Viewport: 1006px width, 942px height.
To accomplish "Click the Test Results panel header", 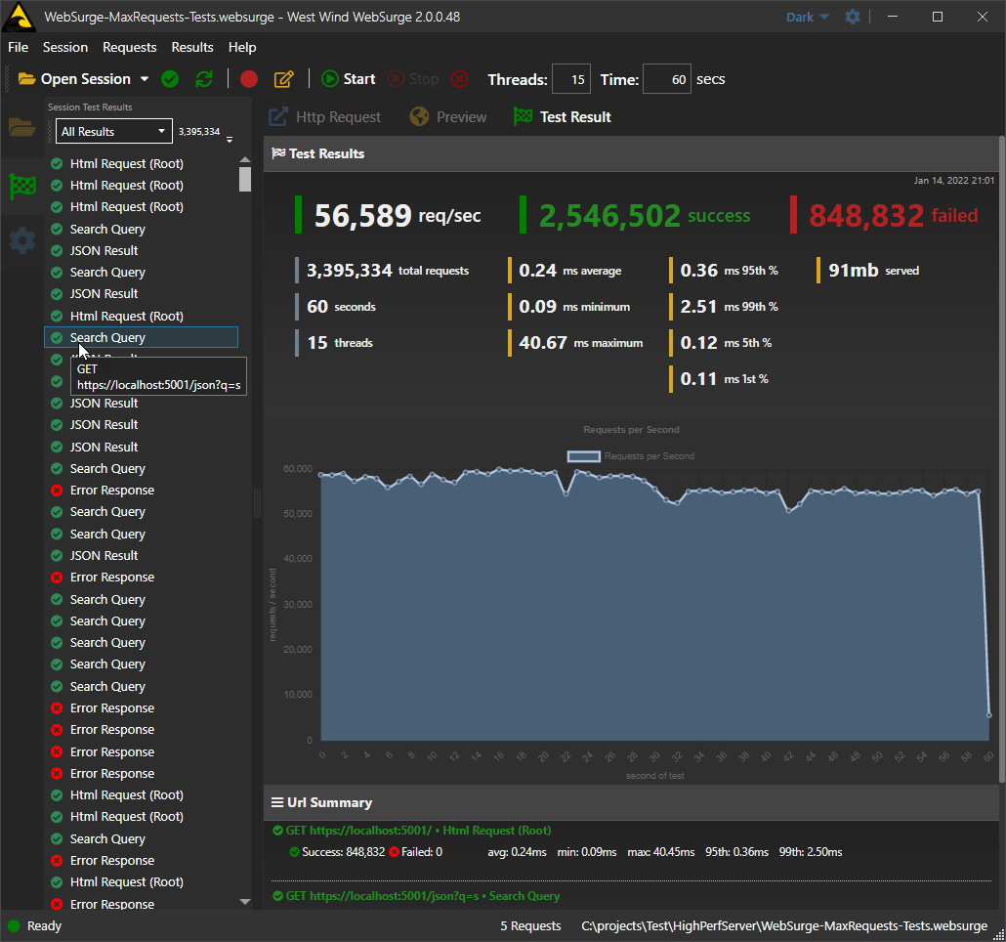I will 631,154.
